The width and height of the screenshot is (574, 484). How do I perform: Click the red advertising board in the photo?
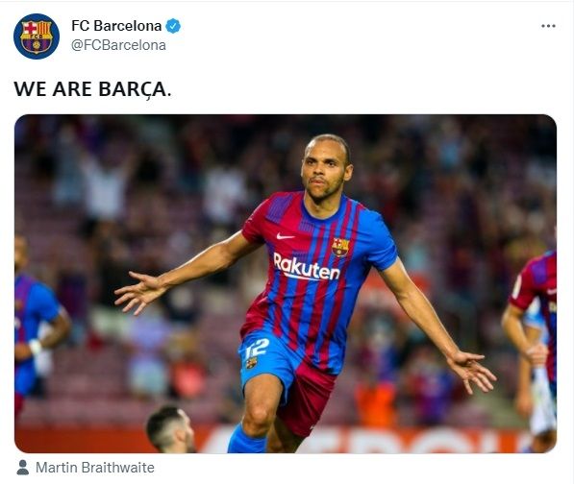coord(286,440)
